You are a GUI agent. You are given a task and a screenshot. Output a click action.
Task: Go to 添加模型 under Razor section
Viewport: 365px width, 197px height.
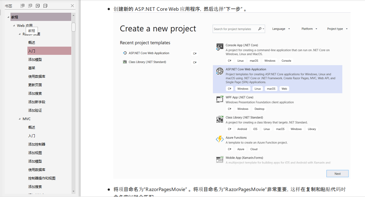pyautogui.click(x=35, y=59)
